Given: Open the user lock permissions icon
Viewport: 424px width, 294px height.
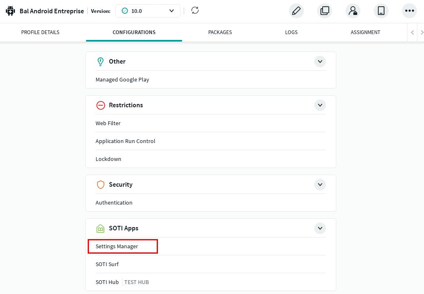Looking at the screenshot, I should pyautogui.click(x=353, y=11).
